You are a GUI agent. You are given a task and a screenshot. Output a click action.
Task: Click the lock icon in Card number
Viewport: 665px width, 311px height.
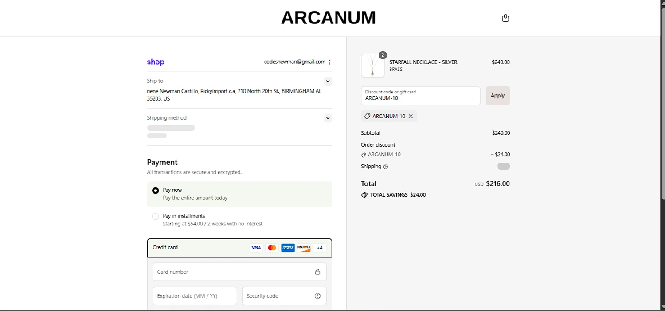tap(317, 272)
